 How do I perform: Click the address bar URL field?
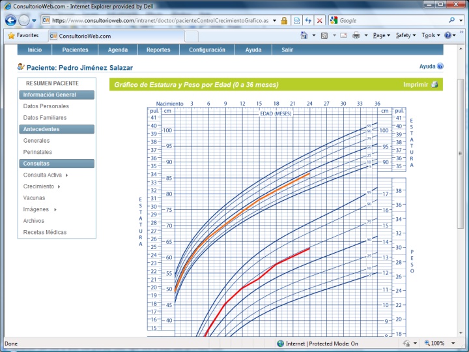(x=160, y=20)
